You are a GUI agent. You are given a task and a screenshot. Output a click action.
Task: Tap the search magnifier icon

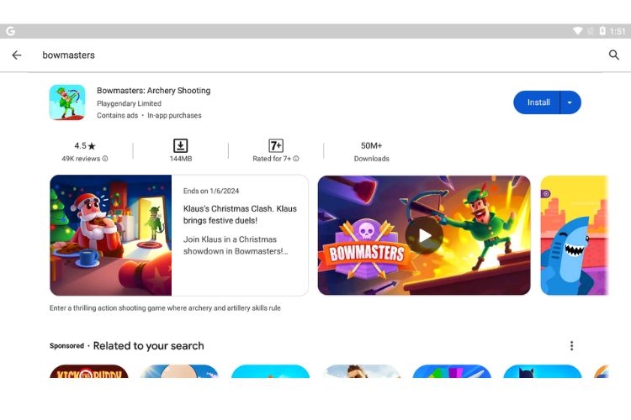[x=613, y=55]
